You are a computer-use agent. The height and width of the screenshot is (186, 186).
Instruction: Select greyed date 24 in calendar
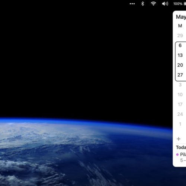180,114
